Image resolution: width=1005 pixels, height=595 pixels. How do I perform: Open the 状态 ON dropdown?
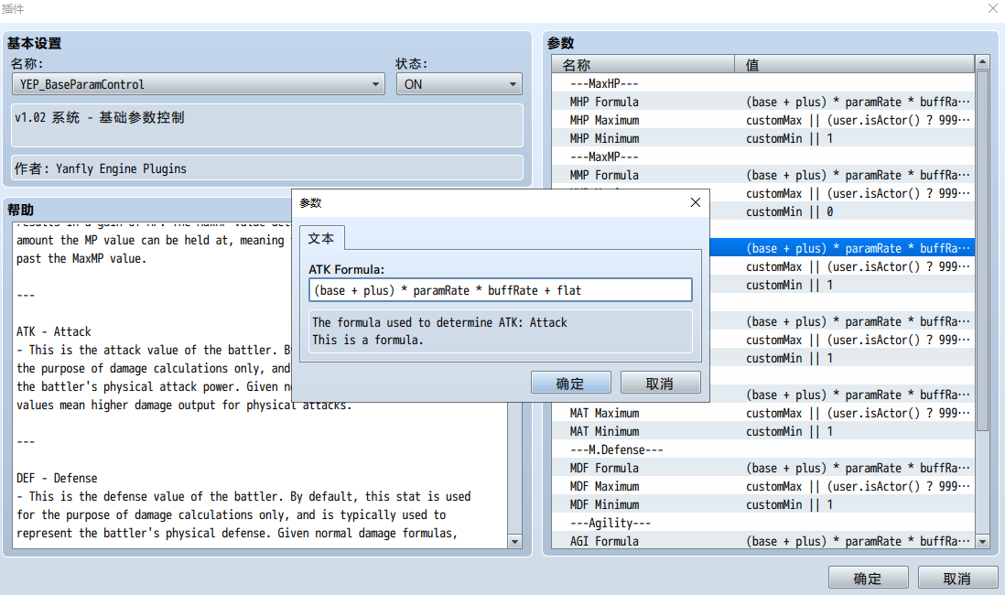click(x=459, y=84)
